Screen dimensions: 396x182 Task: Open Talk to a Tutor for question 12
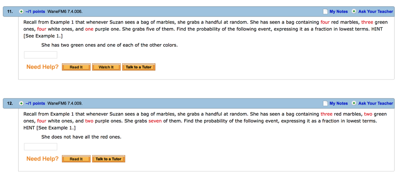109,159
